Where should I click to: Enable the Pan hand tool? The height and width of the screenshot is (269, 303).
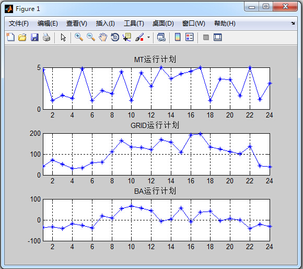103,37
